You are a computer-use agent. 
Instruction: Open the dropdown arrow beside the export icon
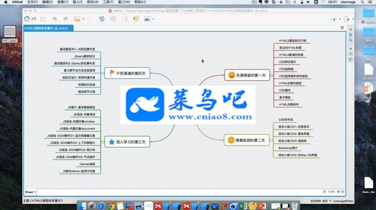point(353,19)
